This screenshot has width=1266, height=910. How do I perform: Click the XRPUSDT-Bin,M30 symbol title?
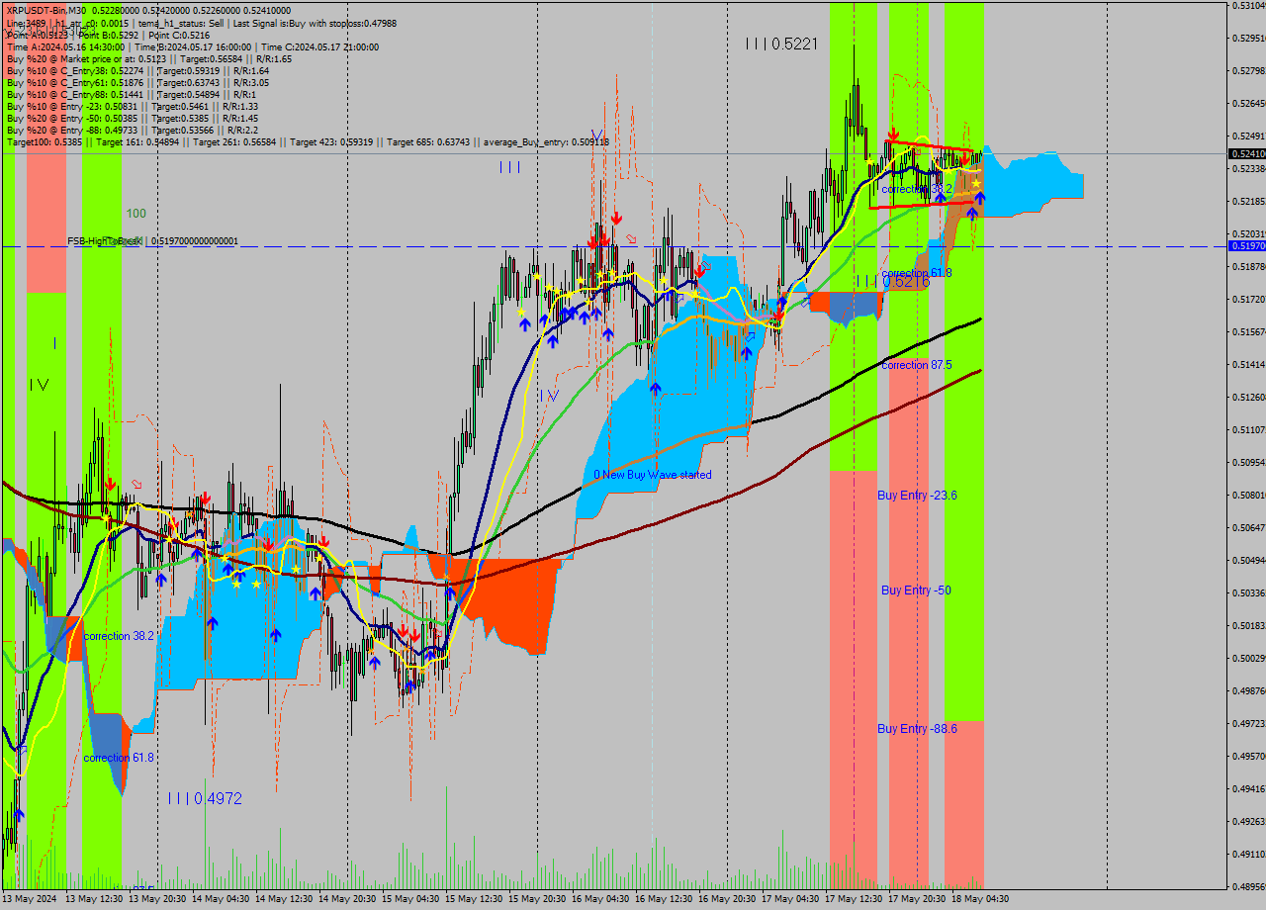[x=45, y=10]
